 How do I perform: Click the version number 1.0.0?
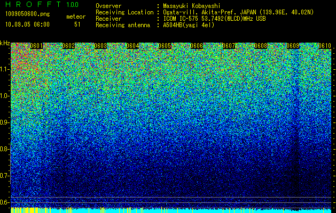click(73, 4)
